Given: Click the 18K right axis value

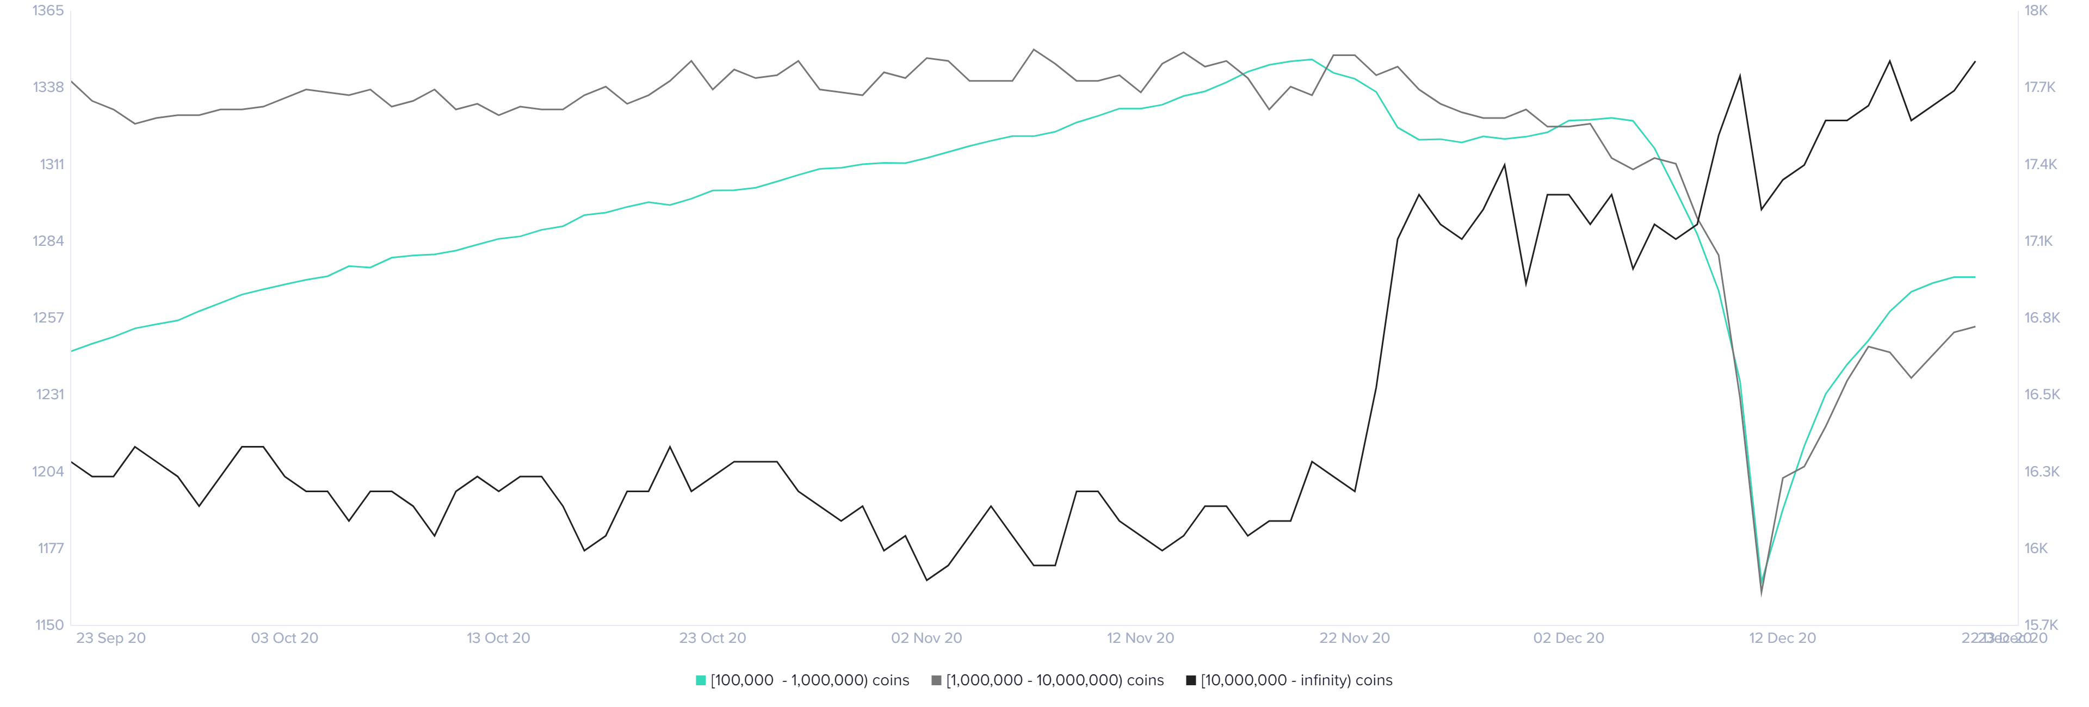Looking at the screenshot, I should click(x=2036, y=10).
